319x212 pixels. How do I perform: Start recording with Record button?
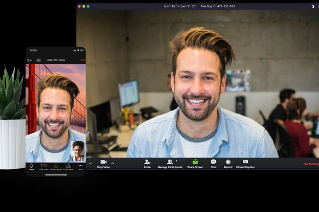228,164
